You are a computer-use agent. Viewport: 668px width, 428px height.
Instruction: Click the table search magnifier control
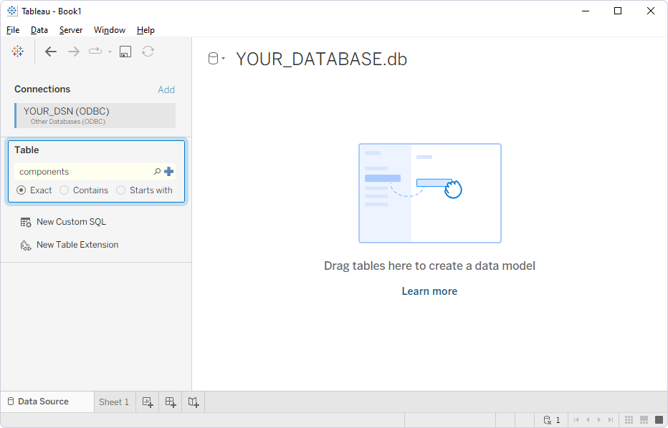click(156, 172)
